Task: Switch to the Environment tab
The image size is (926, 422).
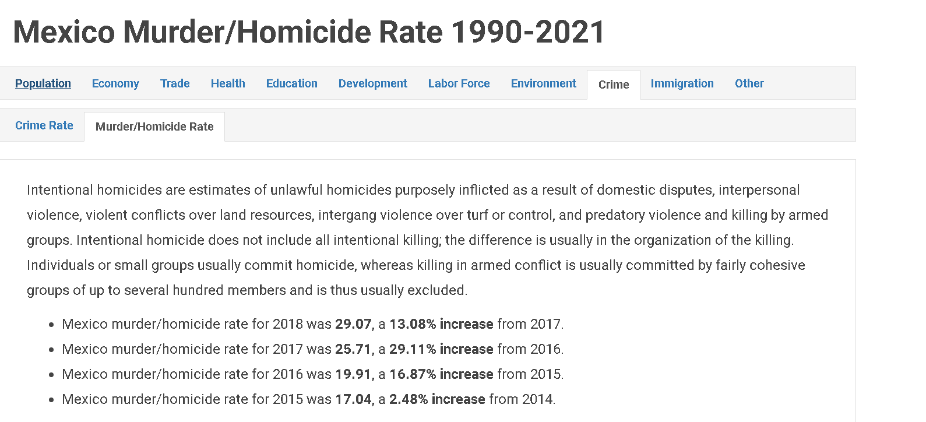Action: (x=544, y=83)
